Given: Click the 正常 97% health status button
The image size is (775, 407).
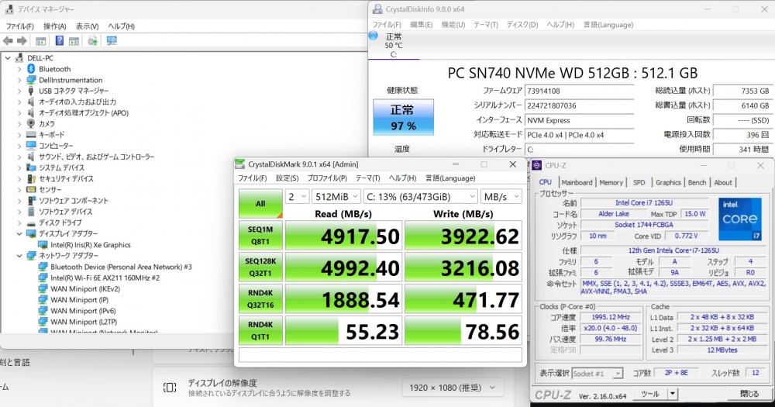Looking at the screenshot, I should tap(403, 117).
